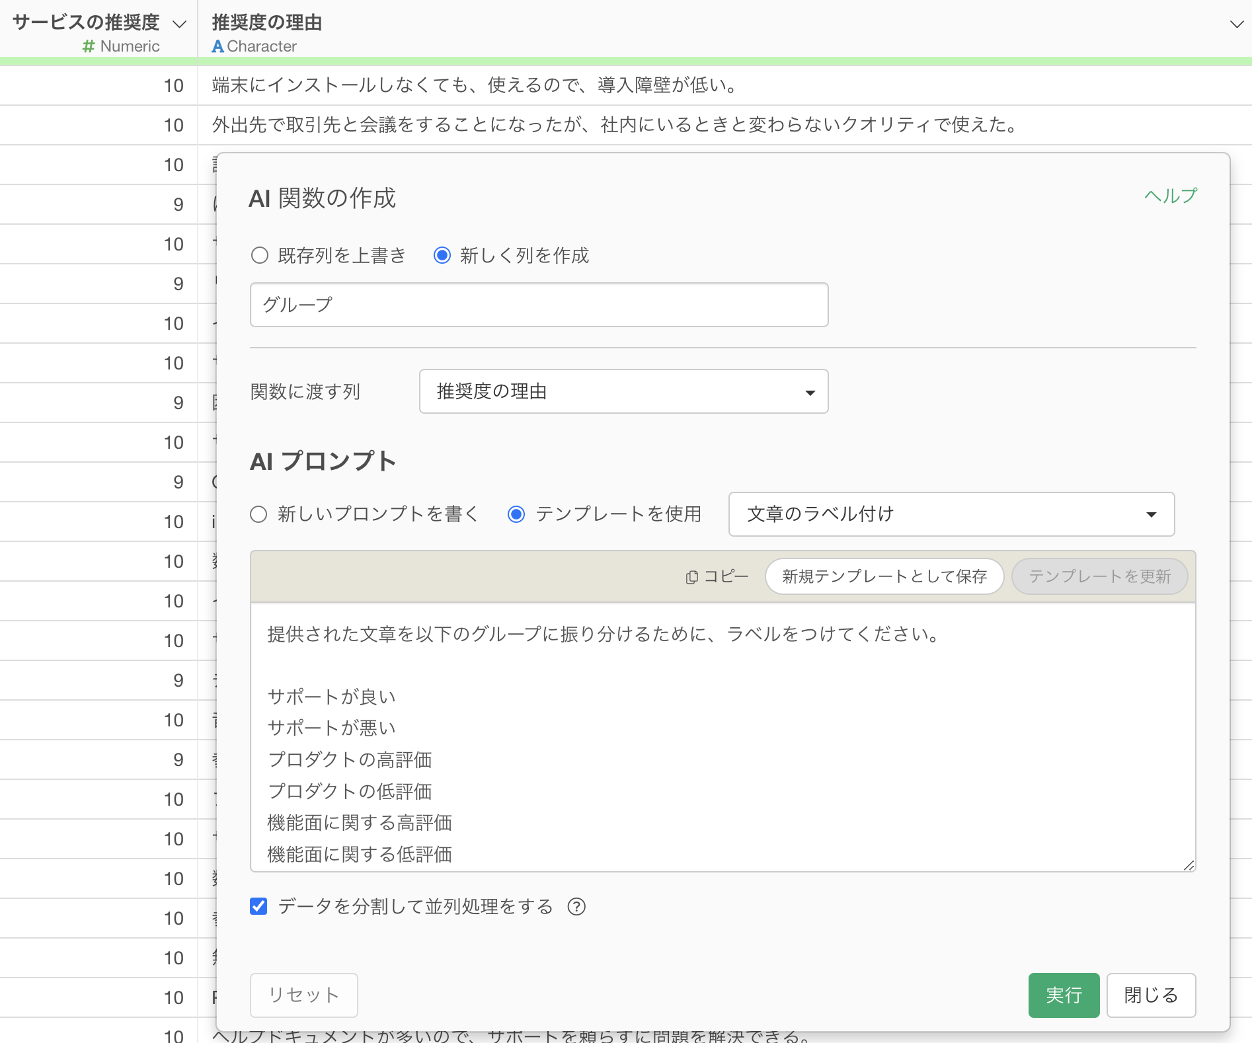Open the 関数に渡す列 dropdown
The height and width of the screenshot is (1043, 1252).
tap(623, 391)
